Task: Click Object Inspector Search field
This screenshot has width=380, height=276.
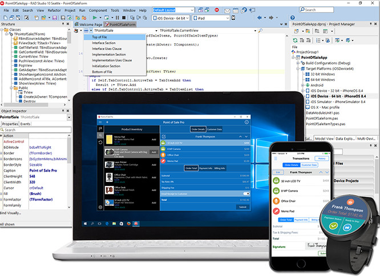Action: pyautogui.click(x=36, y=130)
